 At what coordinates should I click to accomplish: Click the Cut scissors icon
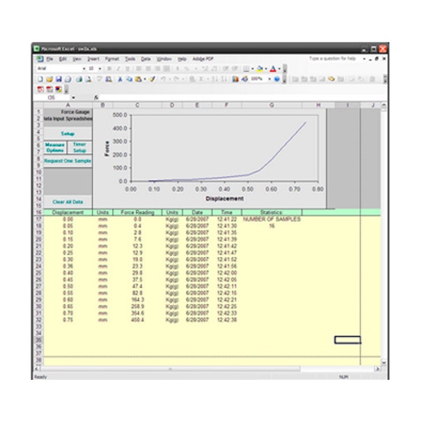pos(120,79)
